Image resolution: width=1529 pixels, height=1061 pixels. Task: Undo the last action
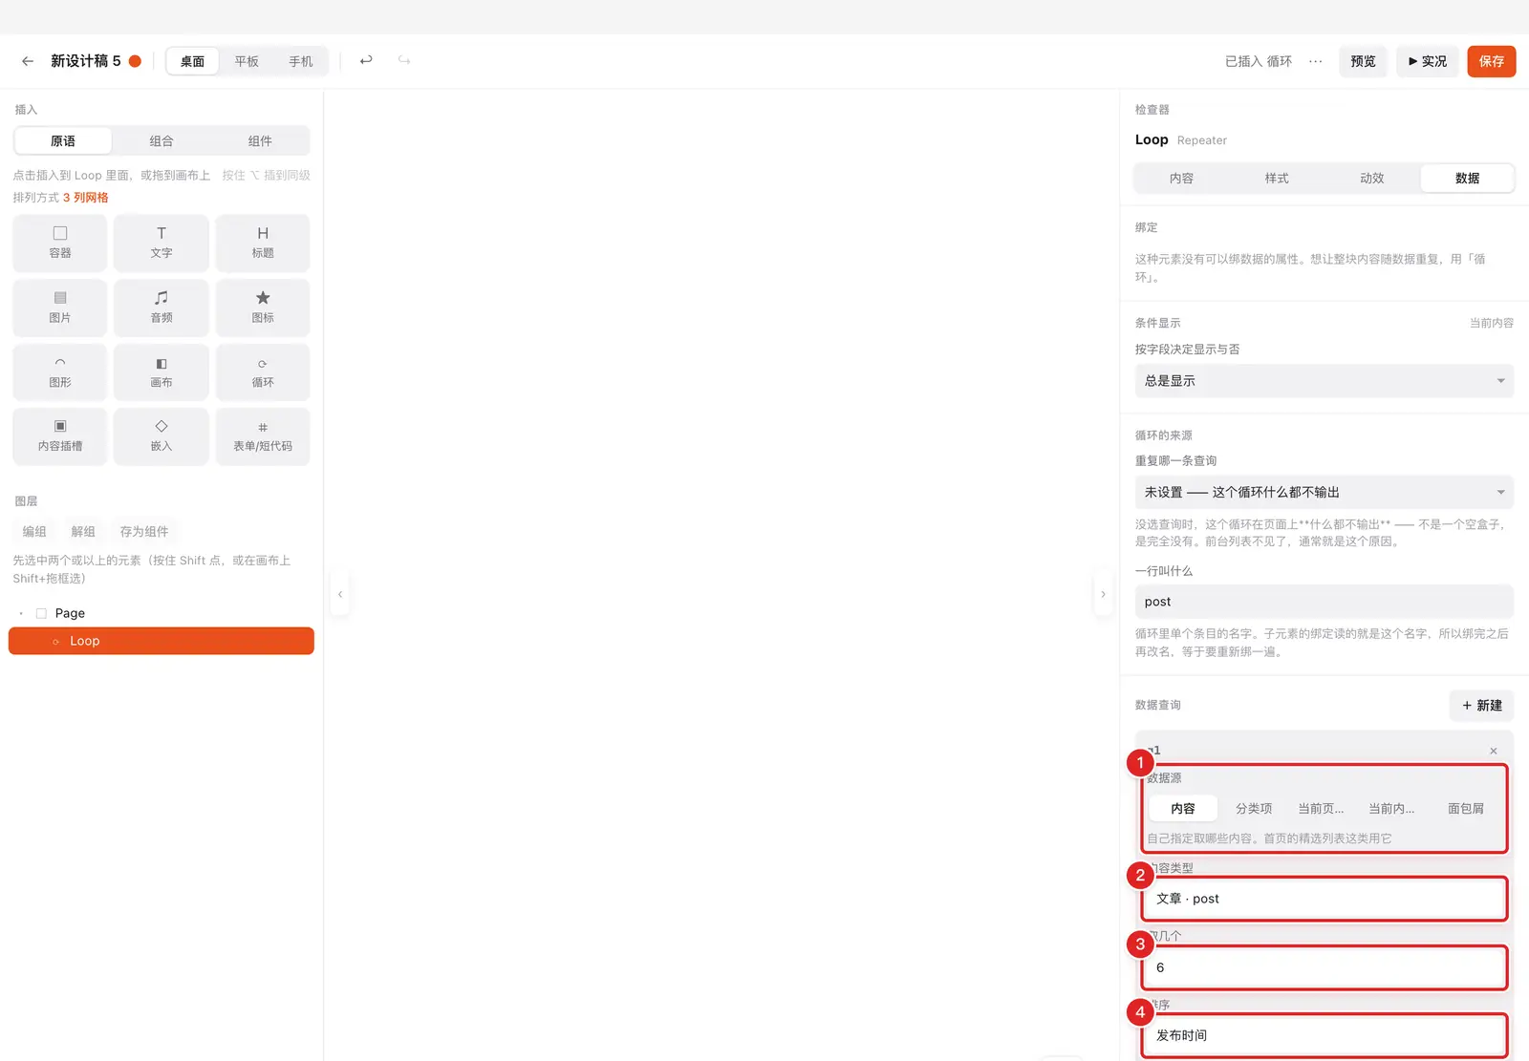point(366,60)
